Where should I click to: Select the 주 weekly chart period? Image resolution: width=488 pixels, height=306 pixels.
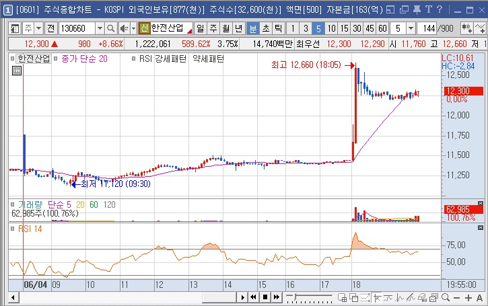point(213,29)
